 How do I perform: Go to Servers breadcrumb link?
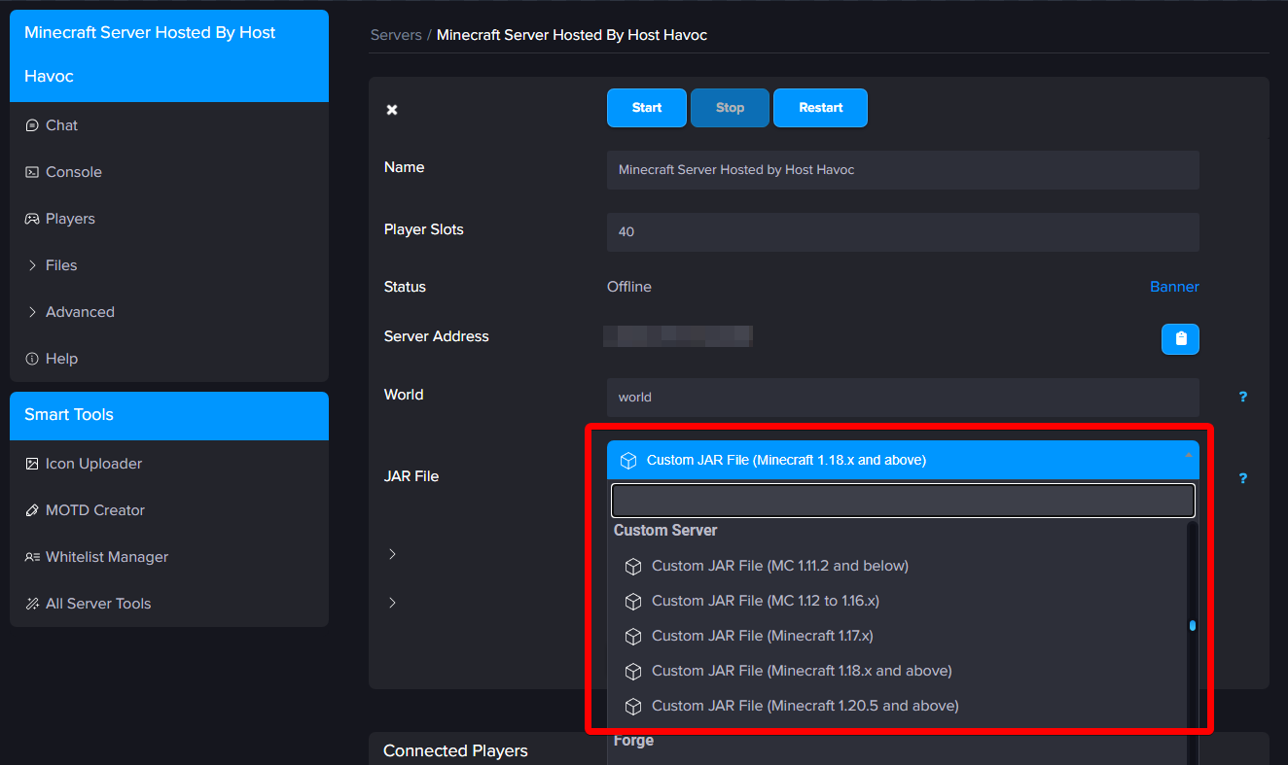396,35
